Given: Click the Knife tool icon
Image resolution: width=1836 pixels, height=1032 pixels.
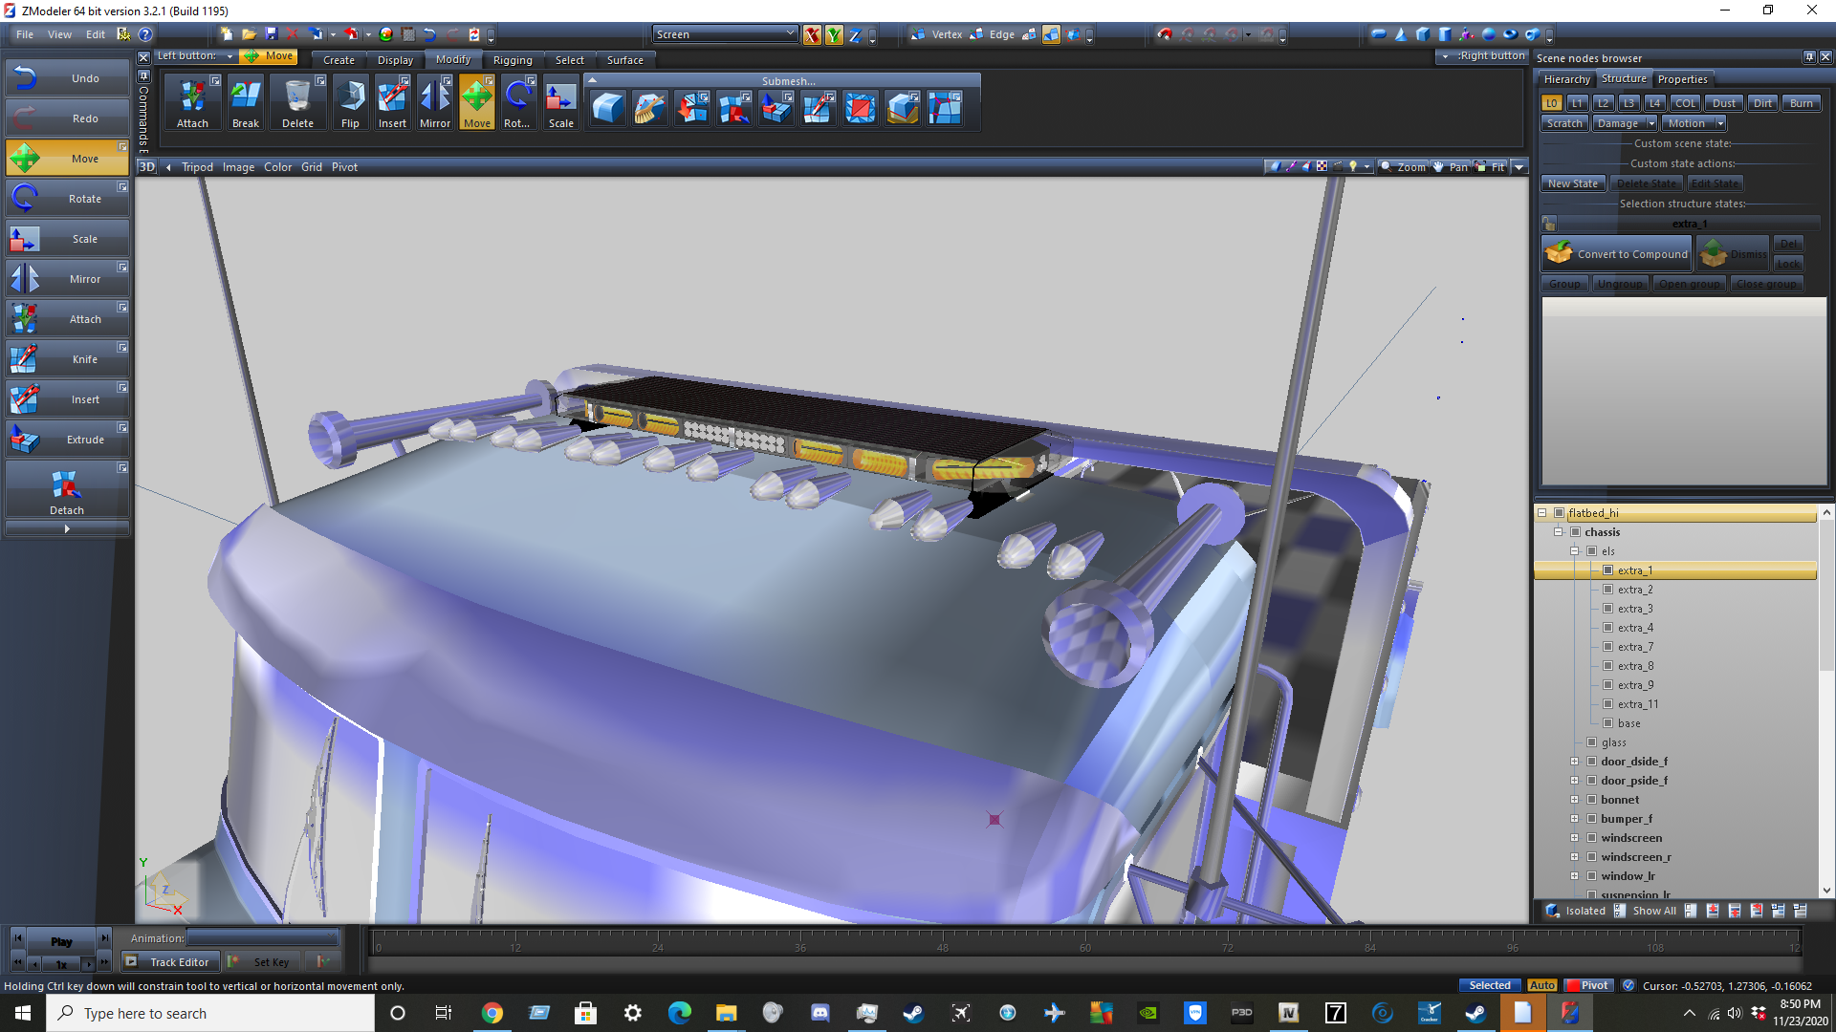Looking at the screenshot, I should [25, 359].
